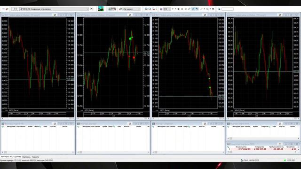The image size is (301, 169).
Task: Click the link chain icon in the chart toolbar
Action: pos(189,9)
